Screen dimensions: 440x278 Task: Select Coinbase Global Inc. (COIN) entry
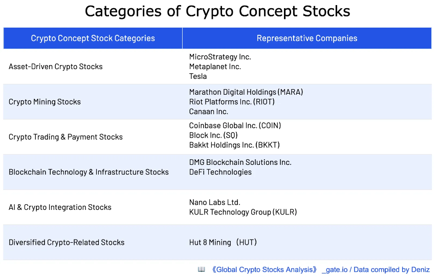click(x=235, y=125)
